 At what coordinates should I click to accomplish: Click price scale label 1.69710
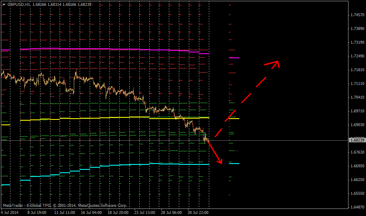tap(357, 111)
